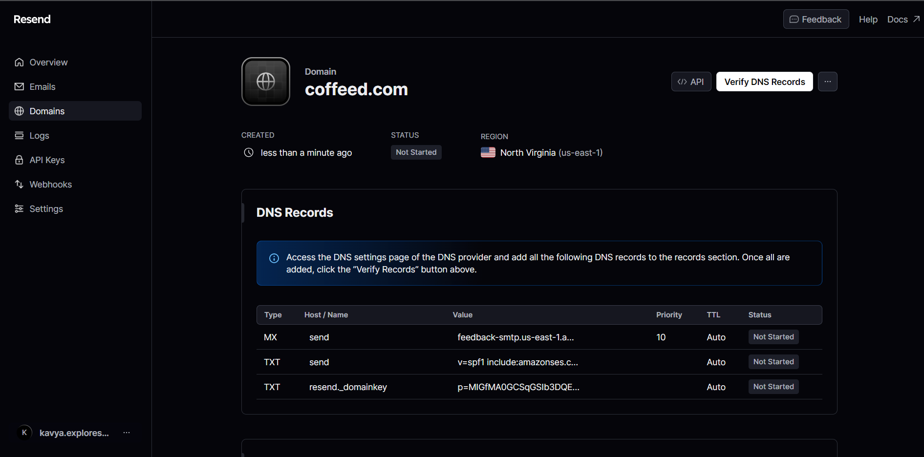Click Not Started badge for resend._domainkey record

tap(774, 387)
